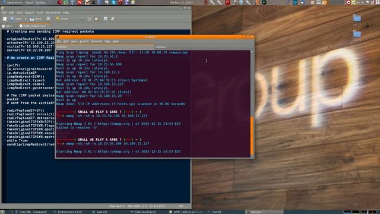Click the red Adobe Reader icon in top panel
Screen dimensions: 380x214
[x=227, y=2]
